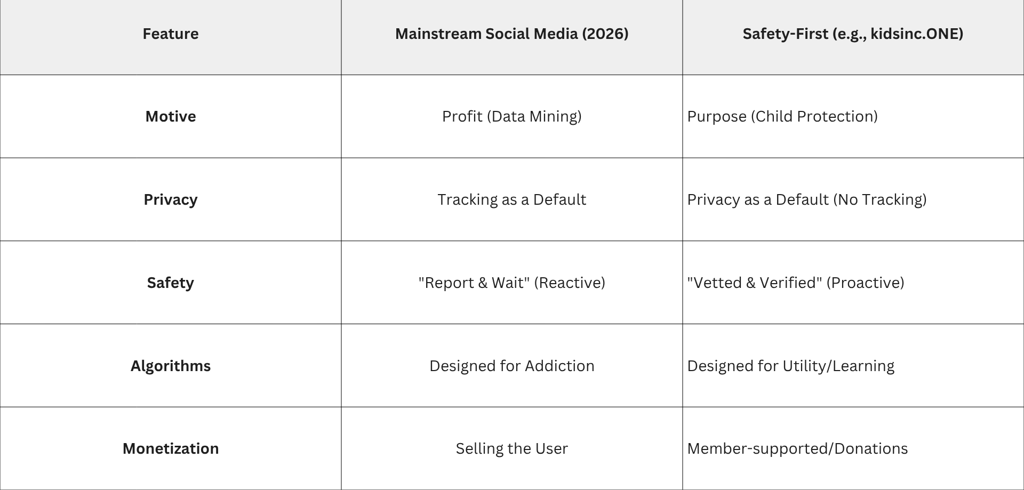Select the Tracking as a Default cell
Screen dimensions: 1024x490
[x=511, y=199]
